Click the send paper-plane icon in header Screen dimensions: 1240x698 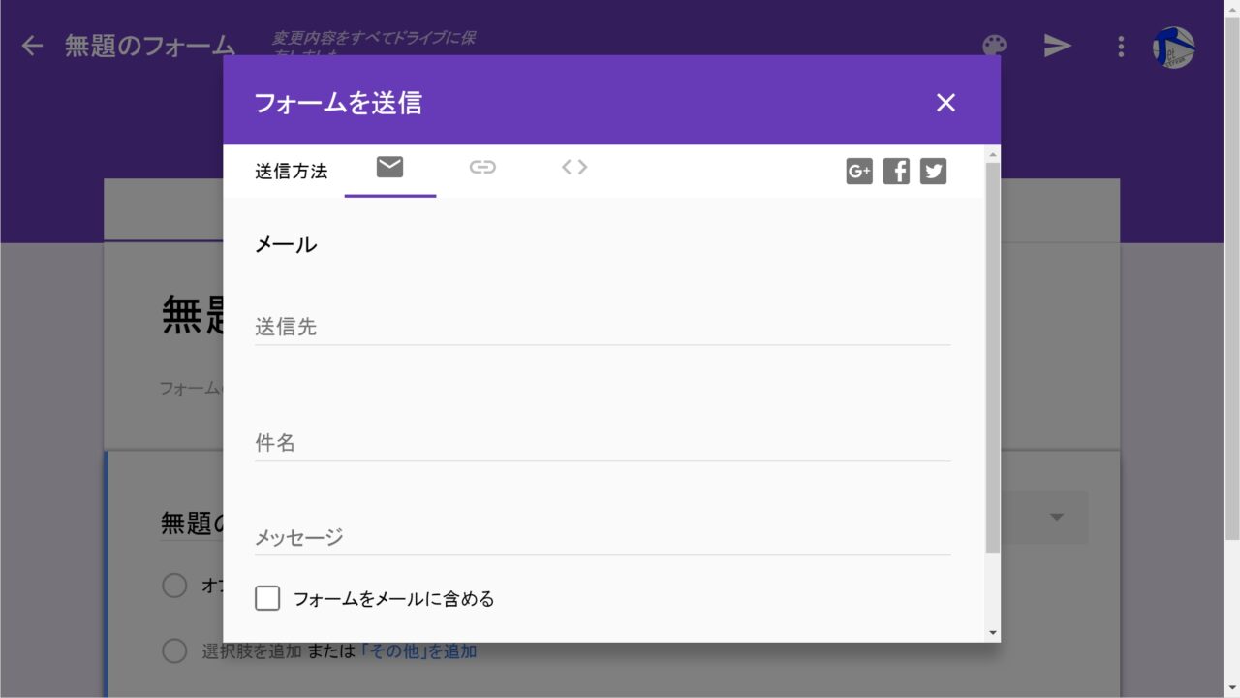pos(1057,46)
